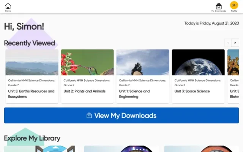Open the first Explore My Library card
Image resolution: width=243 pixels, height=152 pixels.
click(39, 149)
